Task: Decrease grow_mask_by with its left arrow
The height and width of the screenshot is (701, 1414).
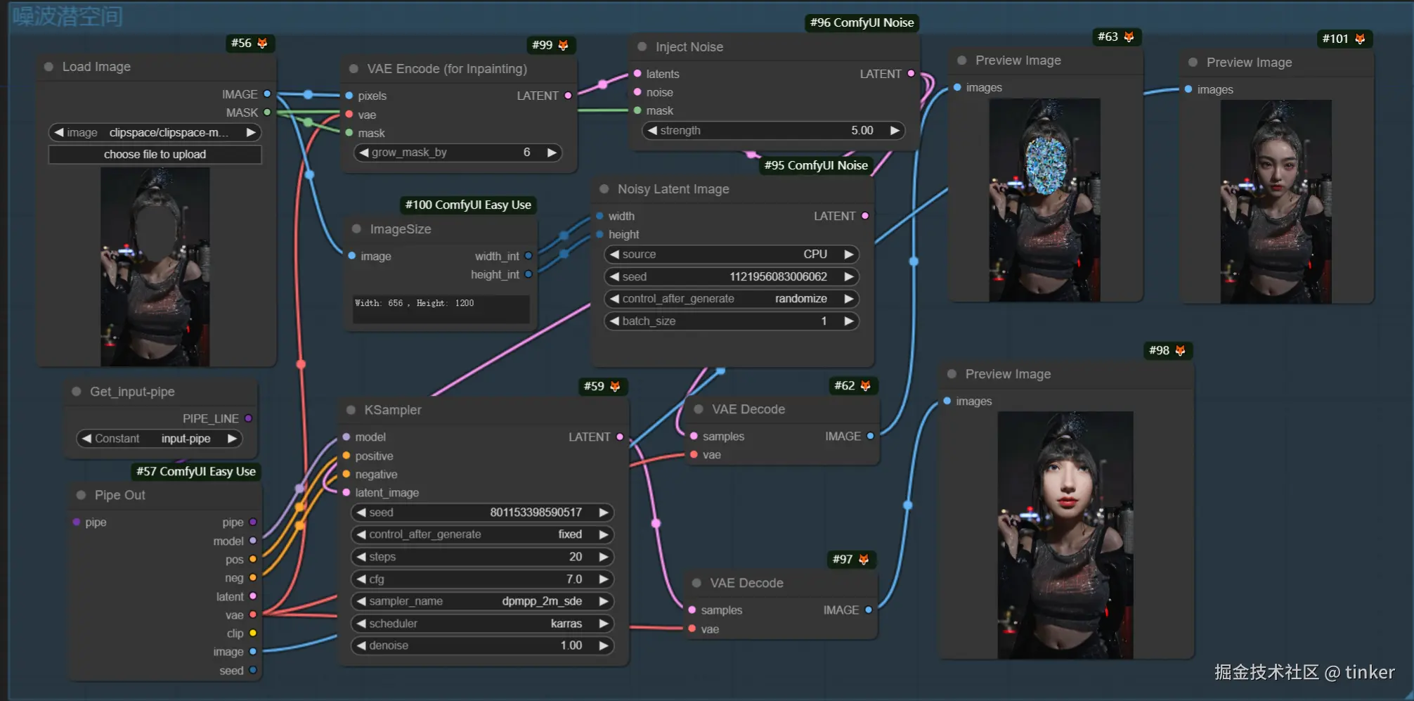Action: [x=364, y=153]
